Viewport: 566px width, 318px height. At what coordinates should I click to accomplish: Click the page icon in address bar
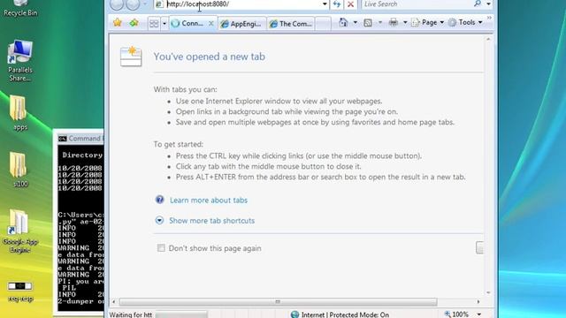pyautogui.click(x=159, y=4)
